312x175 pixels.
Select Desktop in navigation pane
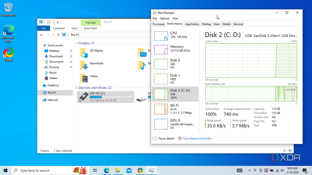coord(54,51)
